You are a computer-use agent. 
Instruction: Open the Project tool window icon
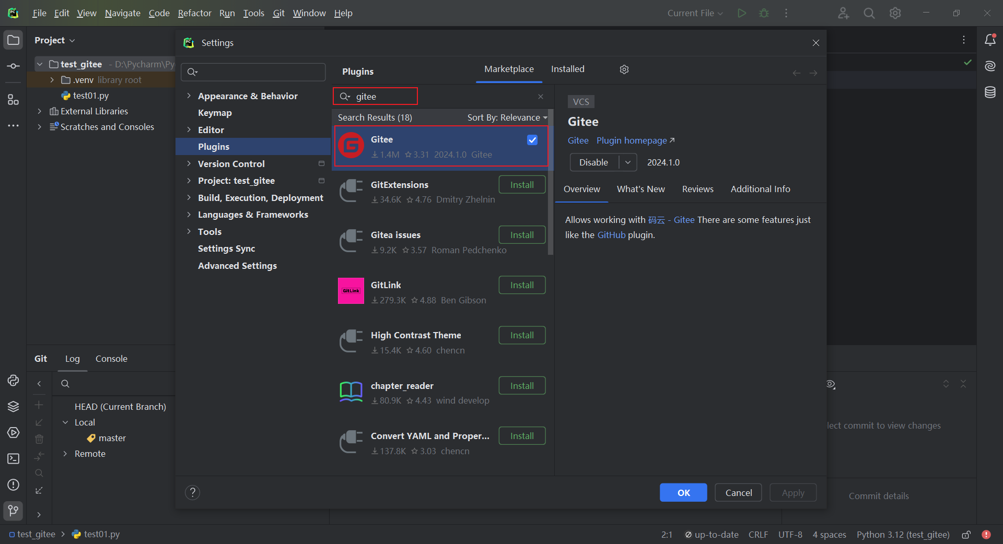13,40
